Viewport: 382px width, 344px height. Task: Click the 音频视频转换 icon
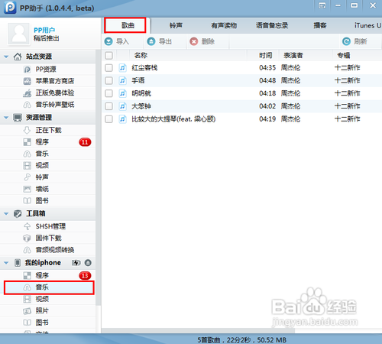point(28,250)
